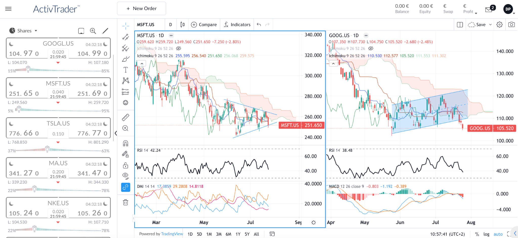Open the Indicators list
Viewport: 518px width, 238px height.
(237, 25)
